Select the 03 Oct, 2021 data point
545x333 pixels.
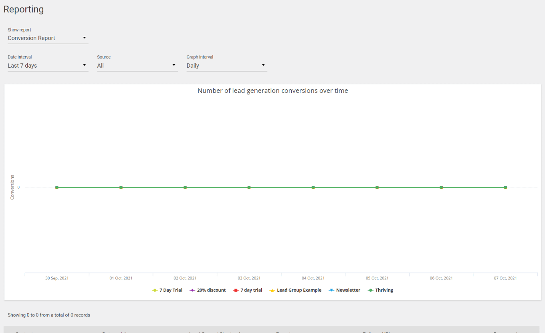tap(249, 187)
